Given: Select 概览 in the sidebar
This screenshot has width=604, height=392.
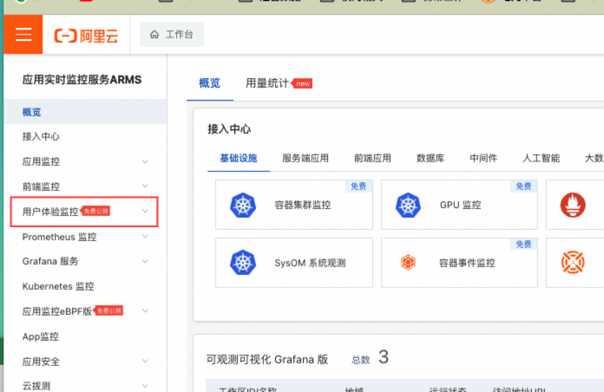Looking at the screenshot, I should [x=86, y=112].
